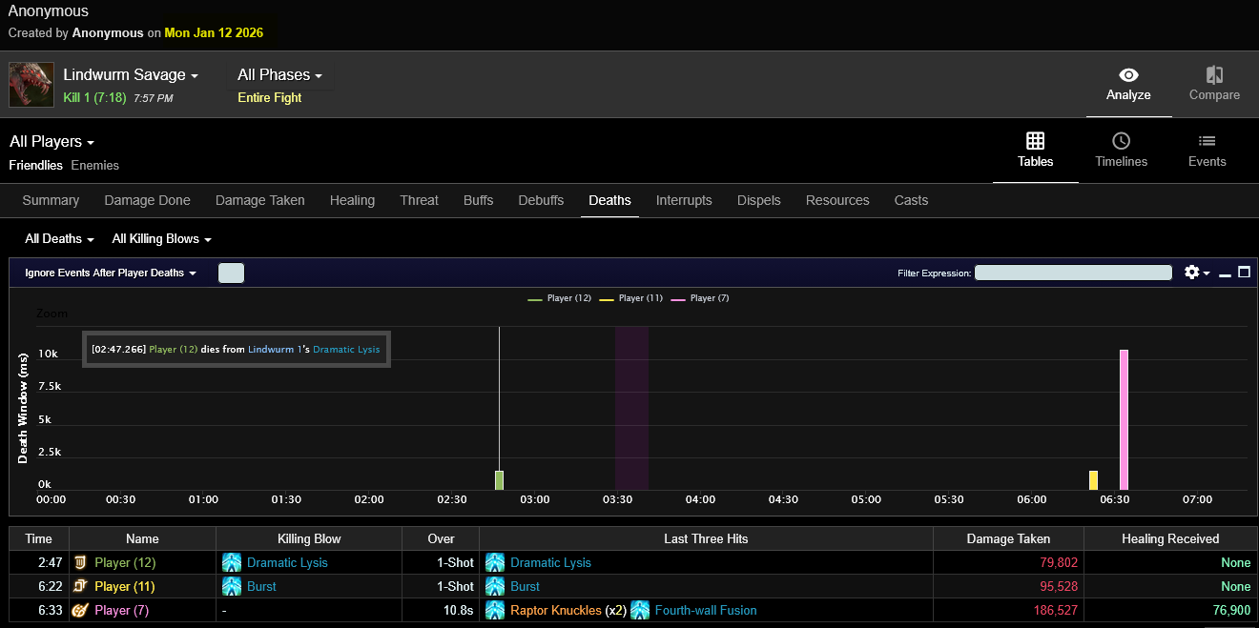Open the Events list icon
This screenshot has height=628, width=1259.
[1207, 141]
